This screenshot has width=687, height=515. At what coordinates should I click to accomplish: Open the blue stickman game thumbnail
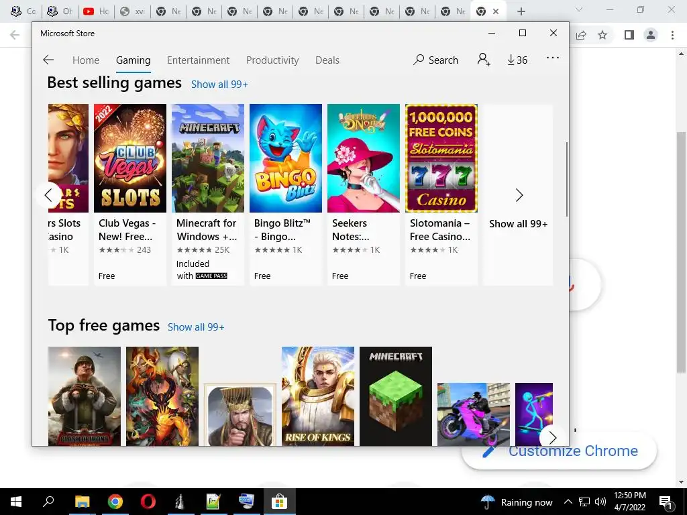tap(534, 414)
